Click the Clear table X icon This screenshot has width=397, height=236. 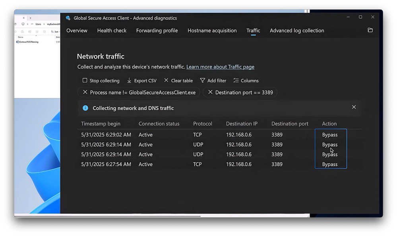(166, 80)
